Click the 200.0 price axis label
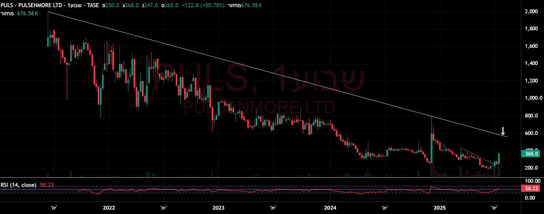 click(531, 168)
